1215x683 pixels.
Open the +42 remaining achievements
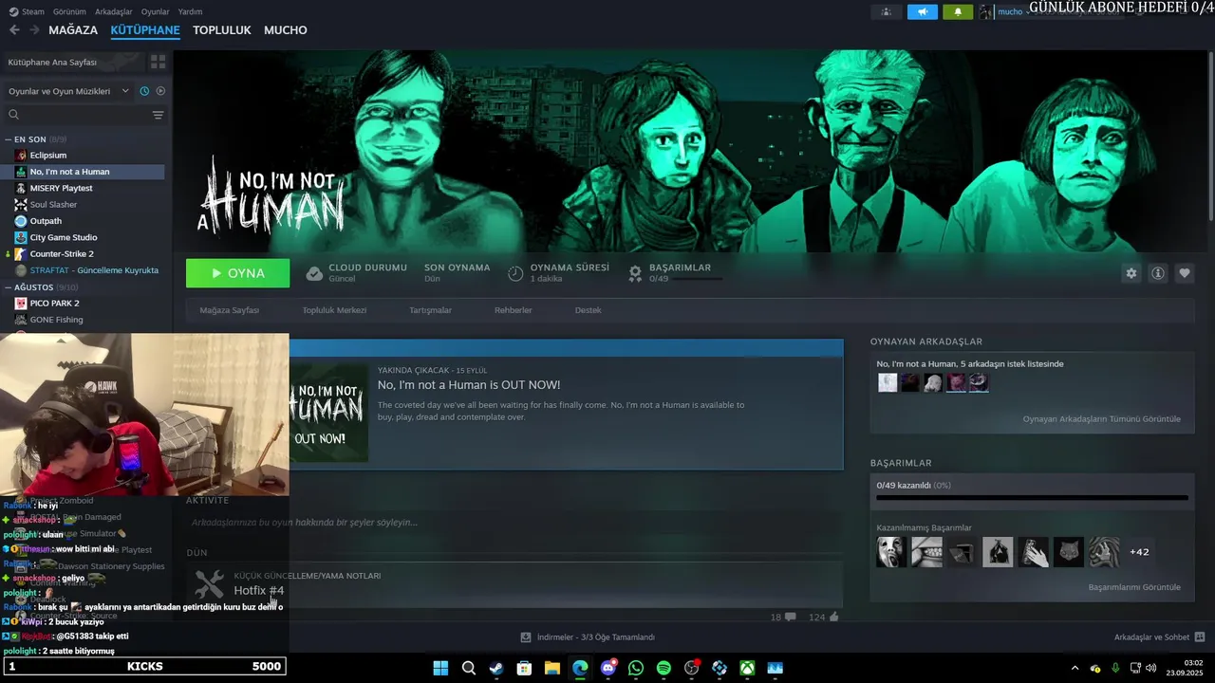pyautogui.click(x=1139, y=552)
